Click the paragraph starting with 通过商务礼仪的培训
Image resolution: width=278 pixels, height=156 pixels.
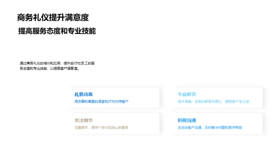(57, 66)
